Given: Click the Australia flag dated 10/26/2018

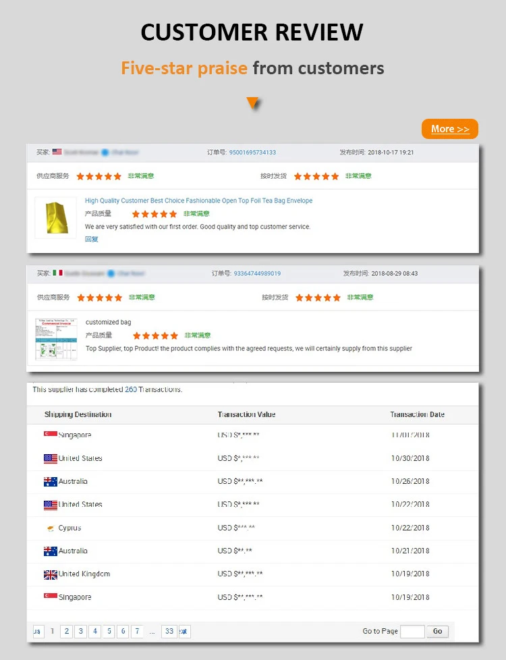Looking at the screenshot, I should pos(51,481).
